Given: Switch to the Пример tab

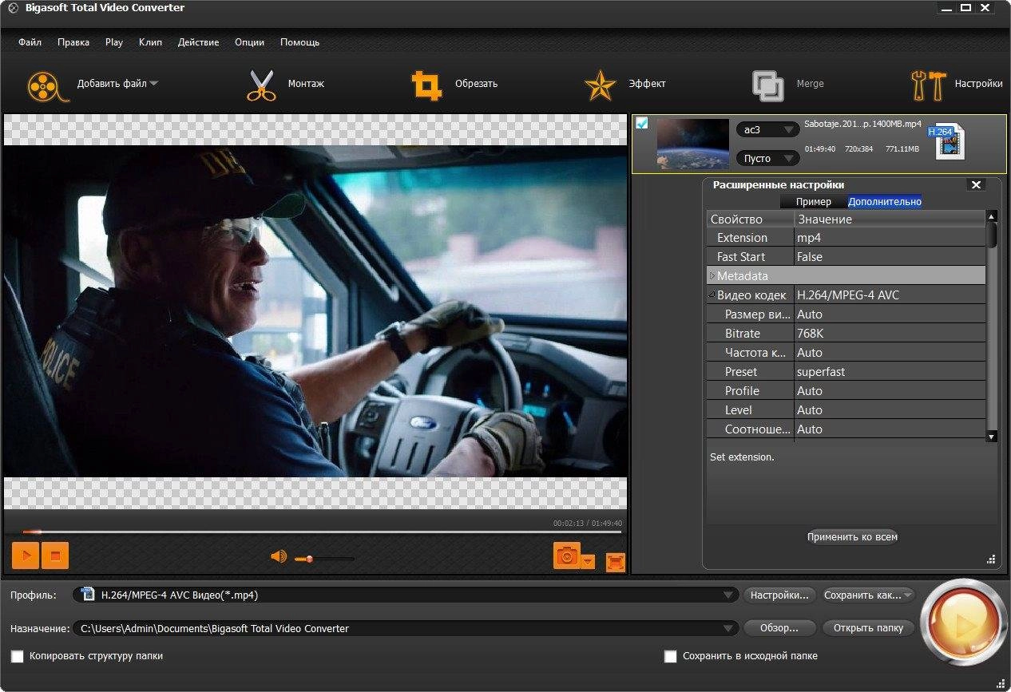Looking at the screenshot, I should tap(813, 202).
